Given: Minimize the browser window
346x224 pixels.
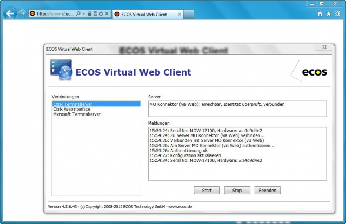Looking at the screenshot, I should (312, 4).
